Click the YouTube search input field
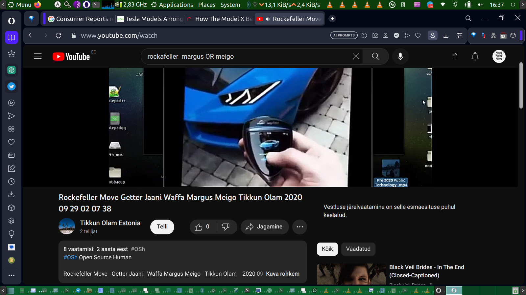 coord(247,56)
